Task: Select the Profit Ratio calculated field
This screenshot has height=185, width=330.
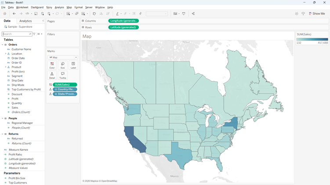Action: [15, 155]
